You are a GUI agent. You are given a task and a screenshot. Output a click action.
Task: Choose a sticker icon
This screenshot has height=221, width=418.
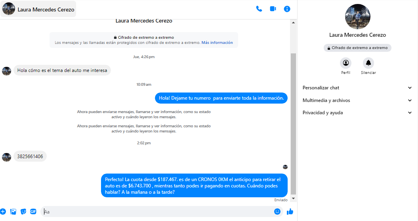[23, 212]
